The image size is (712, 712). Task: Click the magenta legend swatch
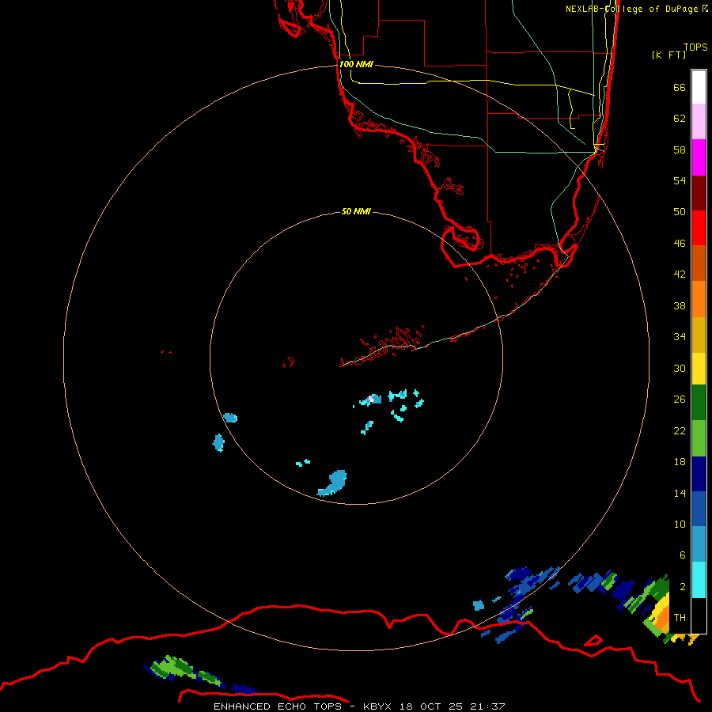(x=699, y=157)
